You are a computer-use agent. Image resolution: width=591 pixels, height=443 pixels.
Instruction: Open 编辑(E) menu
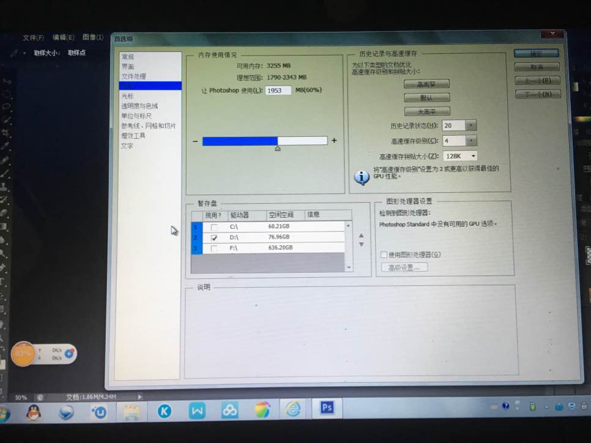[x=64, y=37]
